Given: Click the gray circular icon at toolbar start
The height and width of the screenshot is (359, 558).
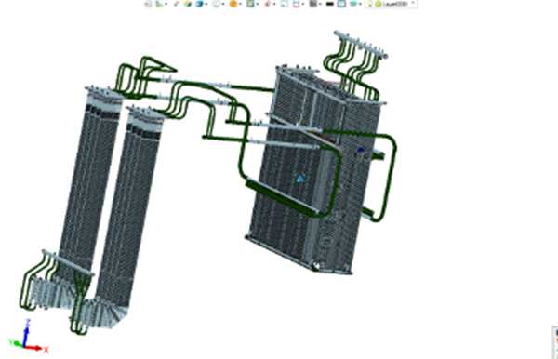Looking at the screenshot, I should point(148,4).
